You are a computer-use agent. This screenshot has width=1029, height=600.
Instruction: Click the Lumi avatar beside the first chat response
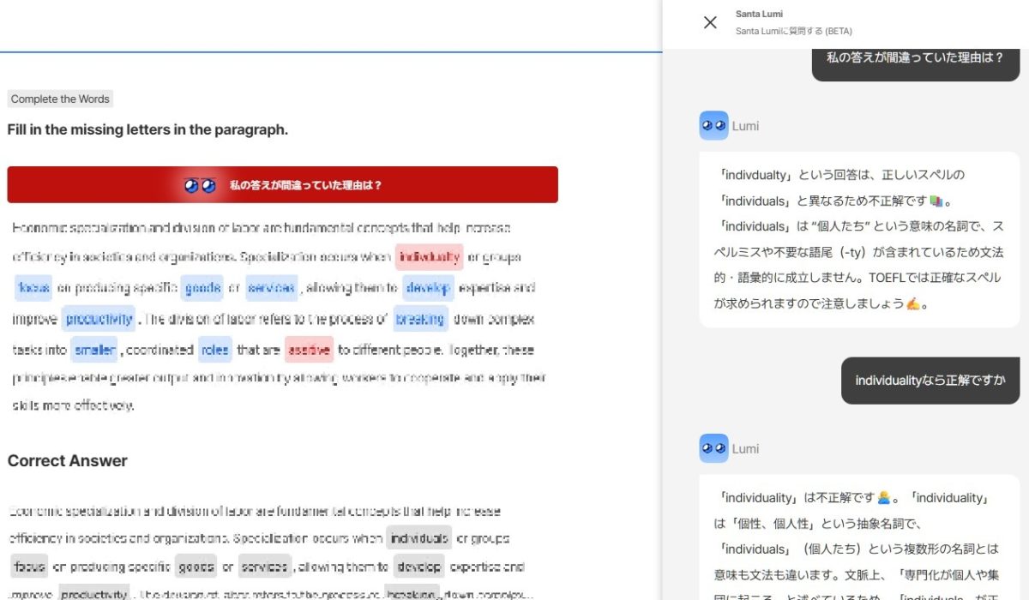(713, 125)
